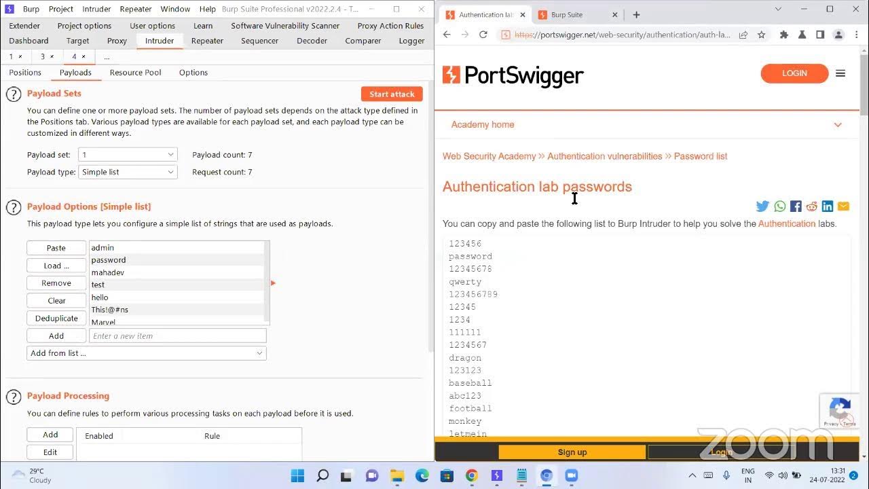Focus the Enter a new item field

178,336
